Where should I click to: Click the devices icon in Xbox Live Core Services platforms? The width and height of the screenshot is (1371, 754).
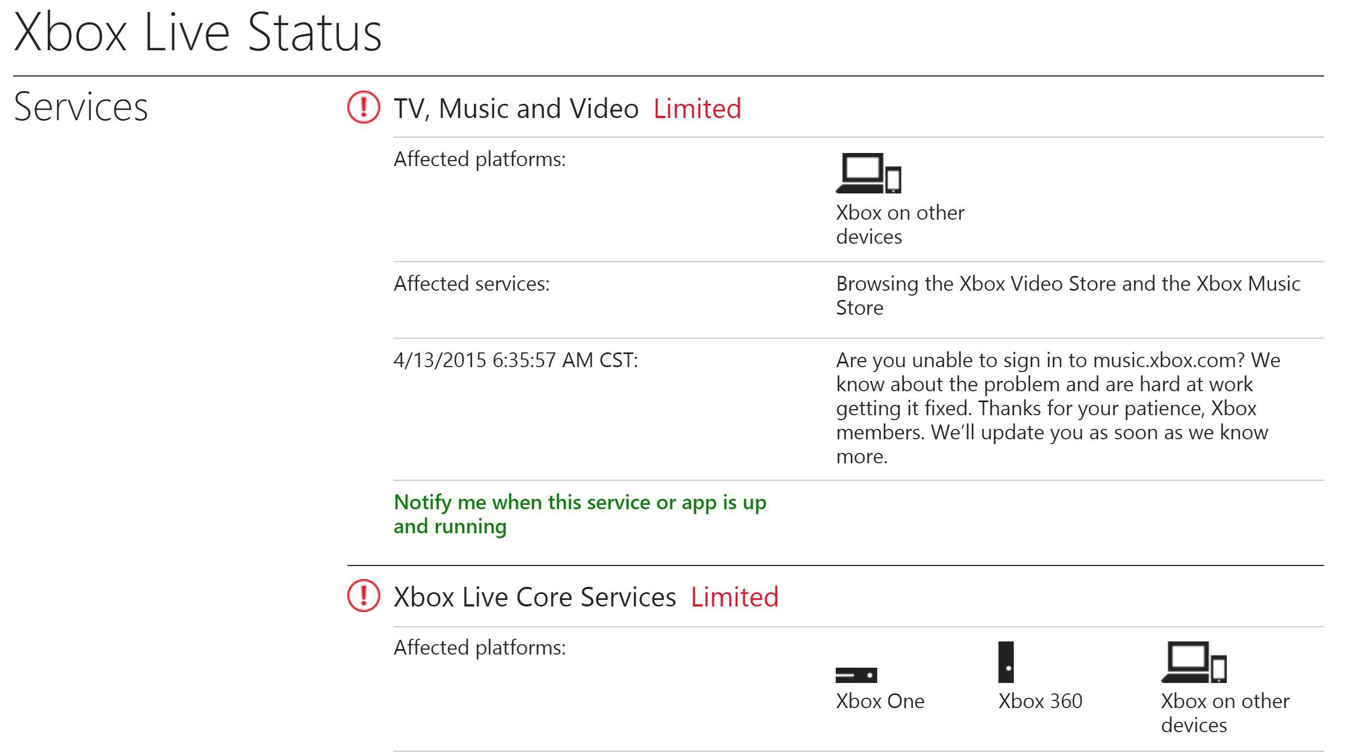pyautogui.click(x=1193, y=662)
